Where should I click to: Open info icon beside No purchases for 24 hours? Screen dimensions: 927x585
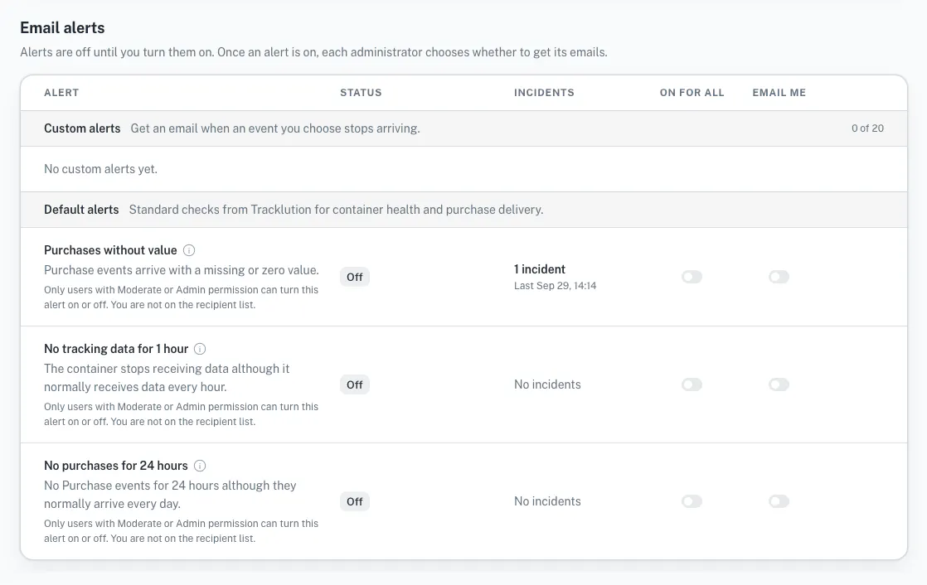[201, 467]
